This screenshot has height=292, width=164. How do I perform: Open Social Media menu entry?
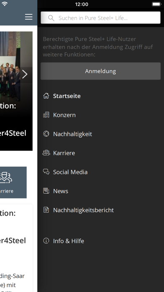pyautogui.click(x=70, y=172)
